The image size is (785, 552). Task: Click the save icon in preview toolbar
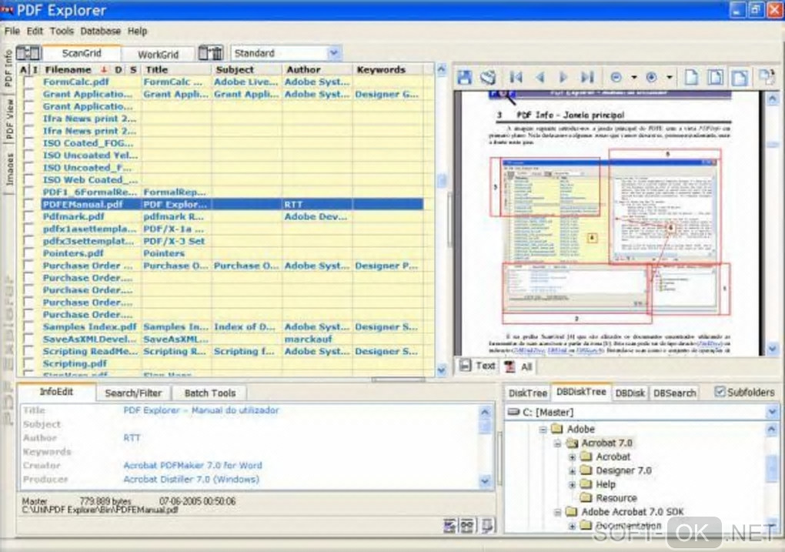tap(464, 77)
